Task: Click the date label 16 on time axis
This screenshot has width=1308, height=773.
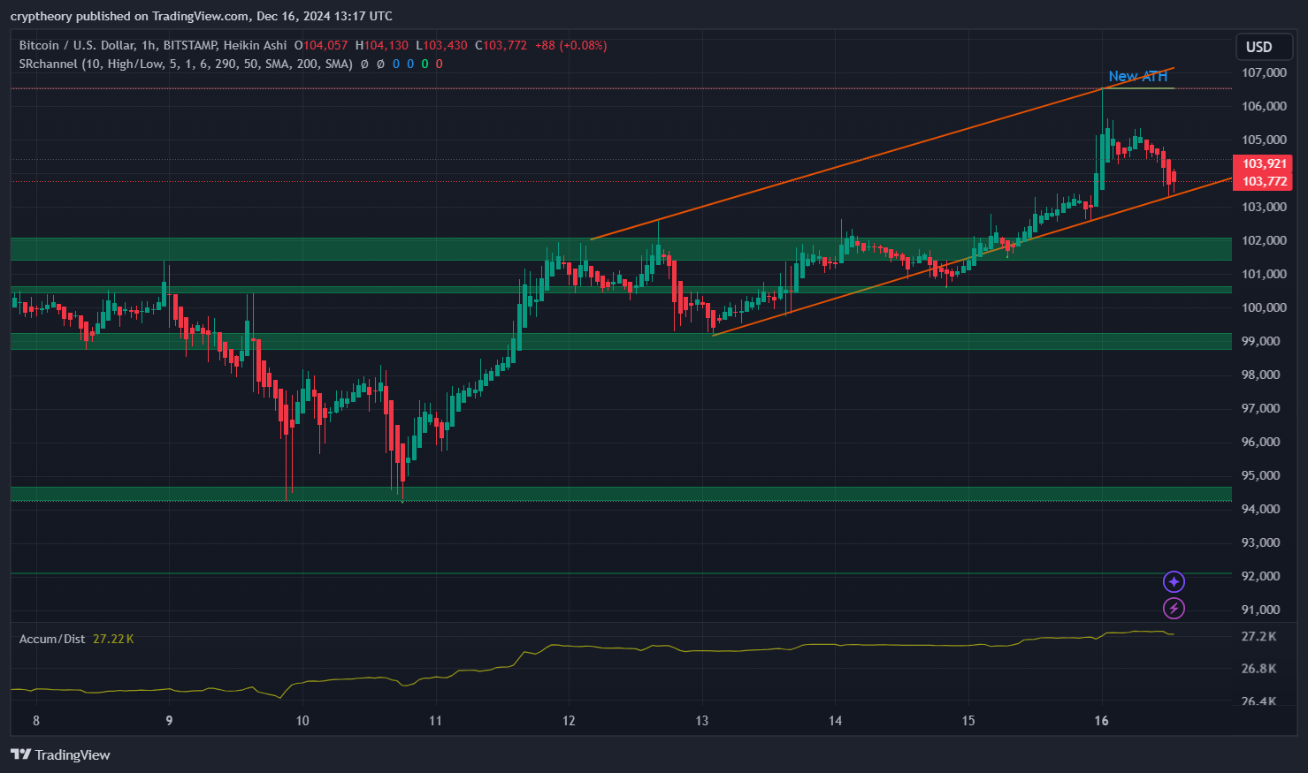Action: (x=1101, y=721)
